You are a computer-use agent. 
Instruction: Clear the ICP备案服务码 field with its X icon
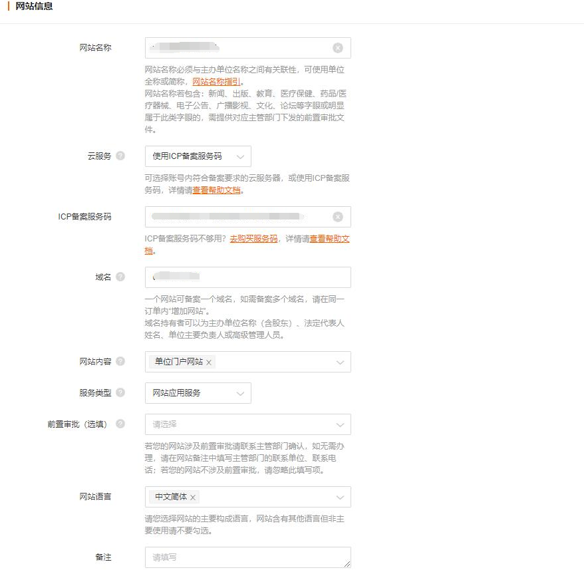[x=337, y=217]
